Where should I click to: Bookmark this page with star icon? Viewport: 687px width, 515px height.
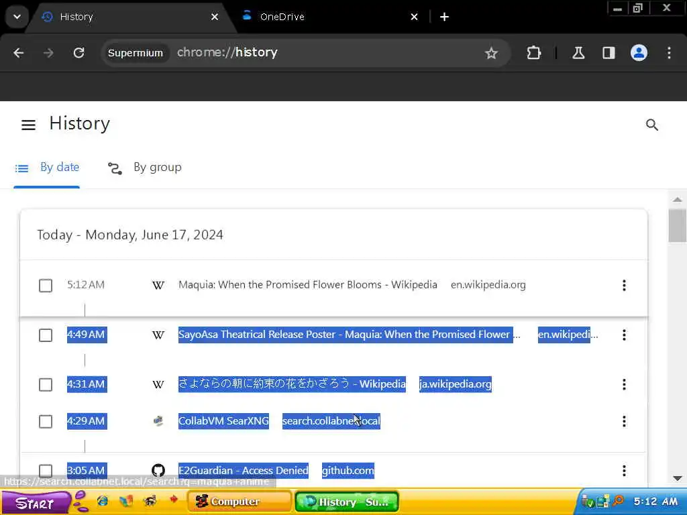pyautogui.click(x=491, y=53)
